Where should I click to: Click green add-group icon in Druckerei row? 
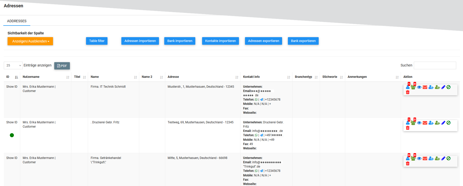(437, 123)
